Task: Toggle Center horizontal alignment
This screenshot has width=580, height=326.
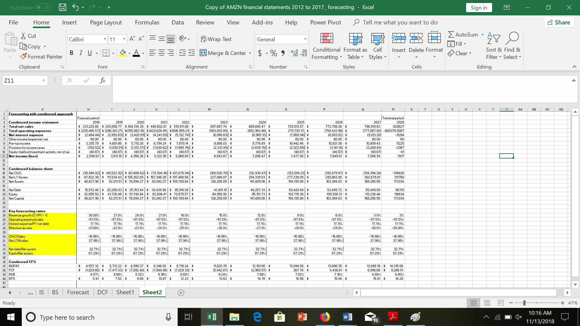Action: click(162, 53)
